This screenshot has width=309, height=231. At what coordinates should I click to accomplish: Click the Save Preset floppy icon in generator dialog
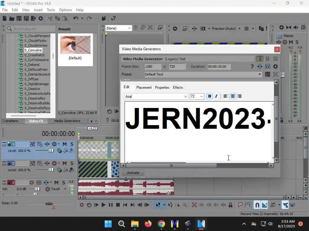267,75
